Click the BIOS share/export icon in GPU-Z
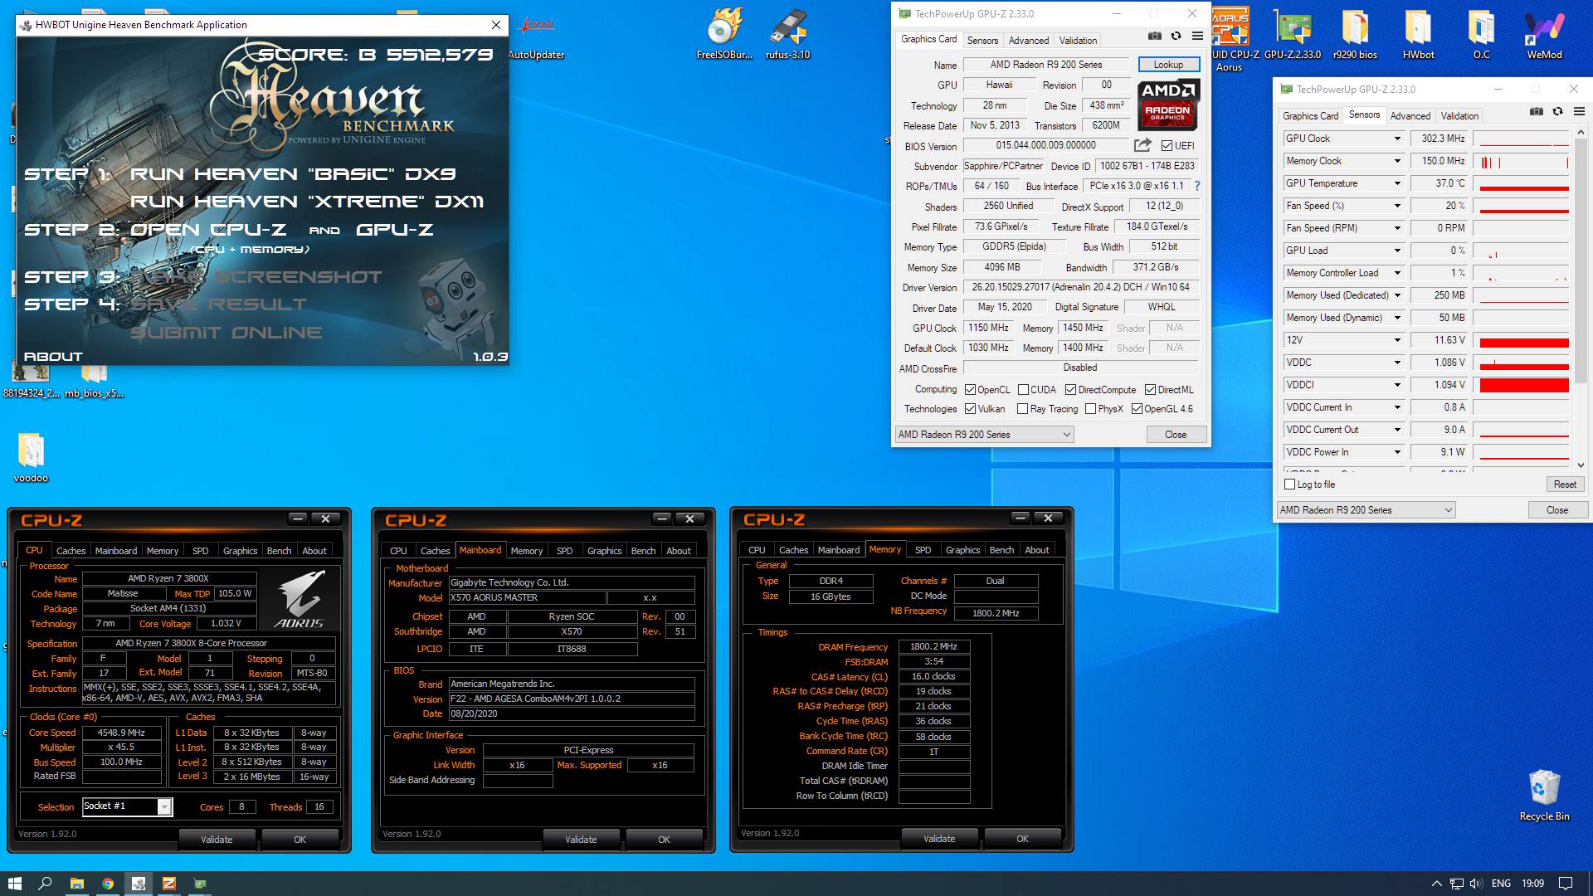This screenshot has height=896, width=1593. (x=1142, y=145)
